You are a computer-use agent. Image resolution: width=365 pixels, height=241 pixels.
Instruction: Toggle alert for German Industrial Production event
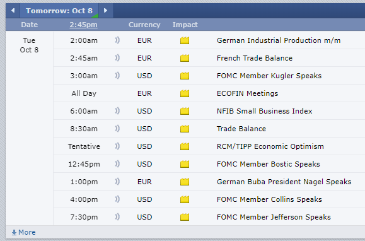point(117,40)
